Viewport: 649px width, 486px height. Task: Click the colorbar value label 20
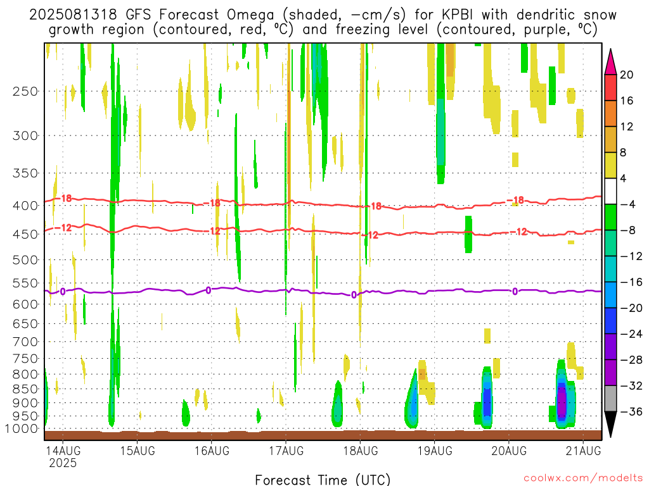coord(627,75)
